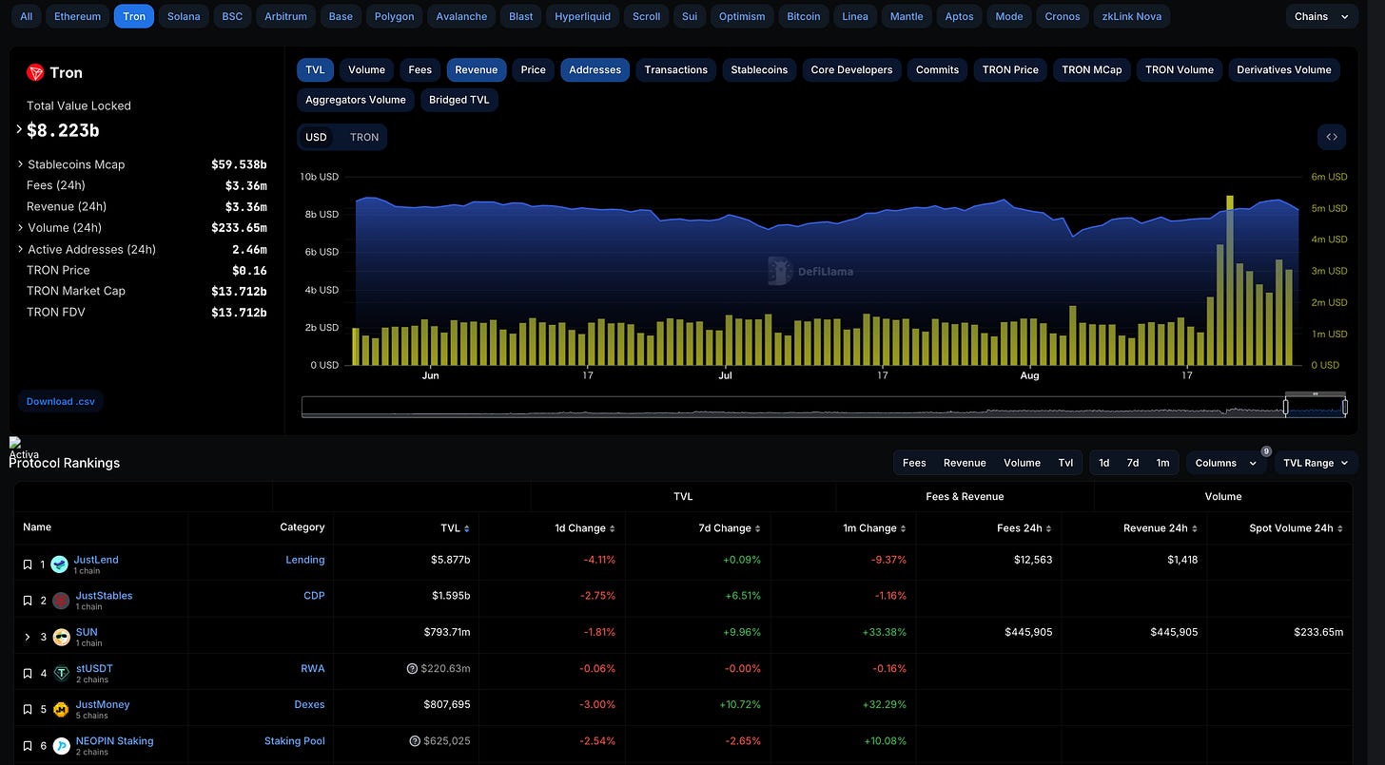Click the stUSDT TVL question mark icon
The image size is (1385, 765).
412,669
